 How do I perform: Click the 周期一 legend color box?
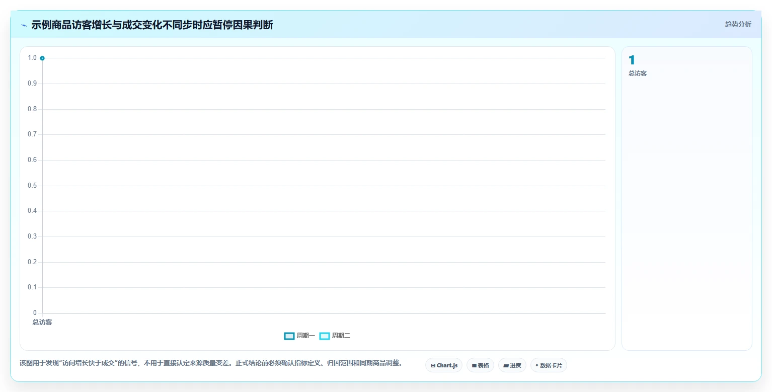(289, 336)
